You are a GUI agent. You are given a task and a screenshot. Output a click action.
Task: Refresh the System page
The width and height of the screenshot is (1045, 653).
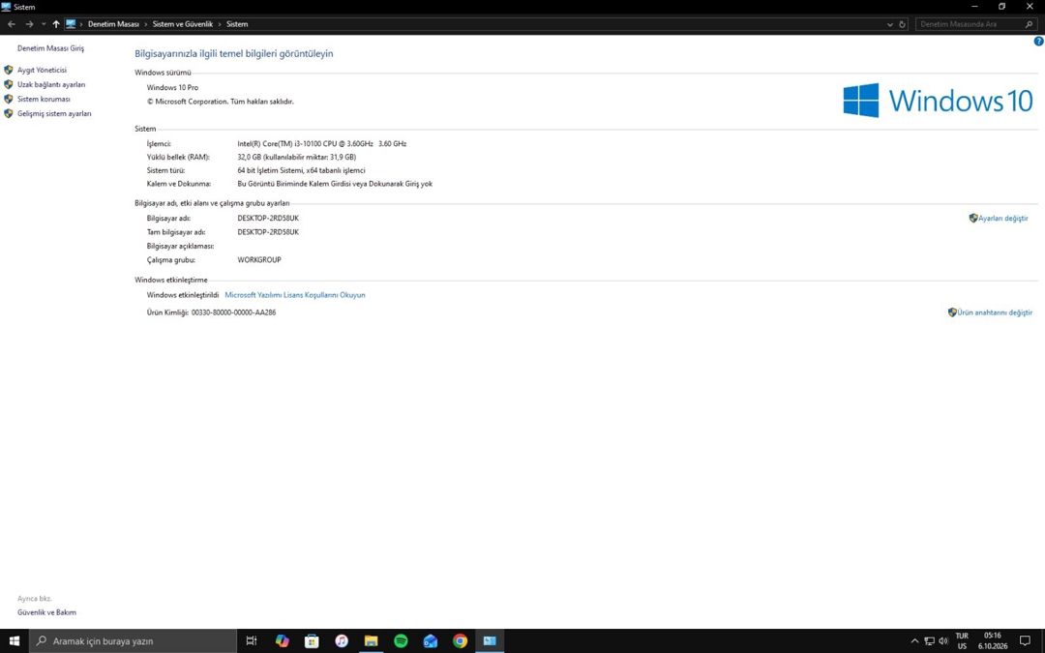(903, 24)
